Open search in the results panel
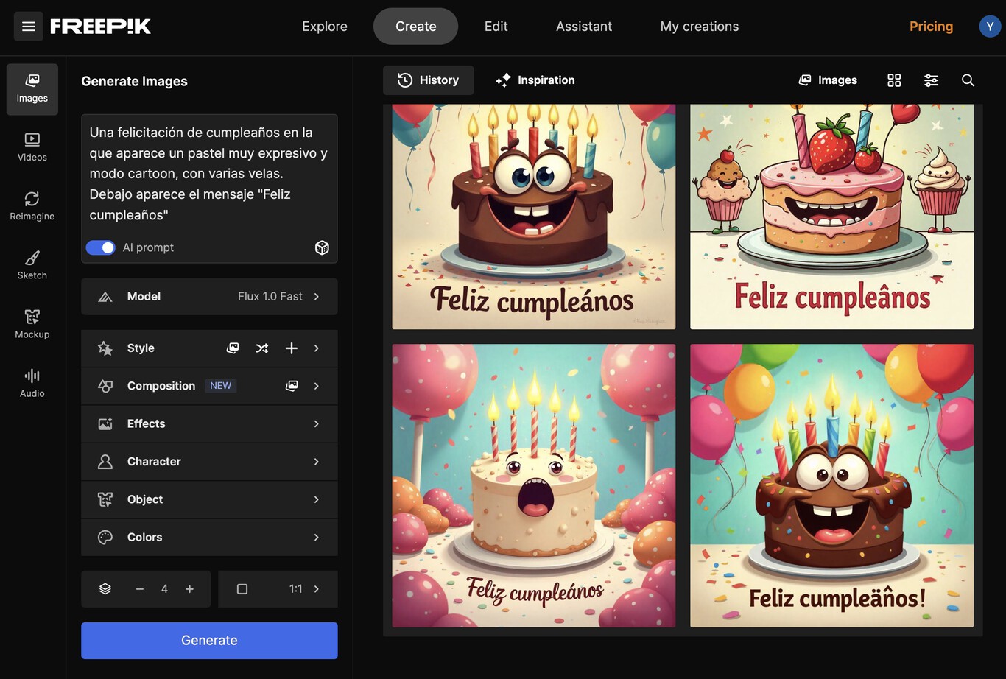This screenshot has width=1006, height=679. click(968, 80)
